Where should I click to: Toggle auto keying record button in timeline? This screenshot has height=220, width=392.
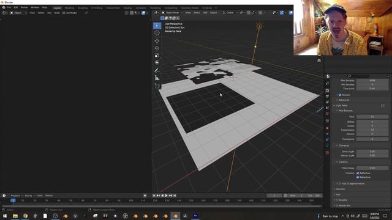point(145,196)
